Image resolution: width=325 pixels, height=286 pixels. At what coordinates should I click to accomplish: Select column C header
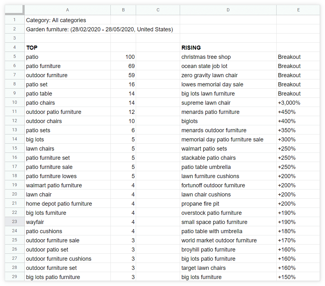(158, 10)
